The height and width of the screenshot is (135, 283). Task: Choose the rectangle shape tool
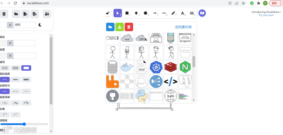[x=127, y=13]
